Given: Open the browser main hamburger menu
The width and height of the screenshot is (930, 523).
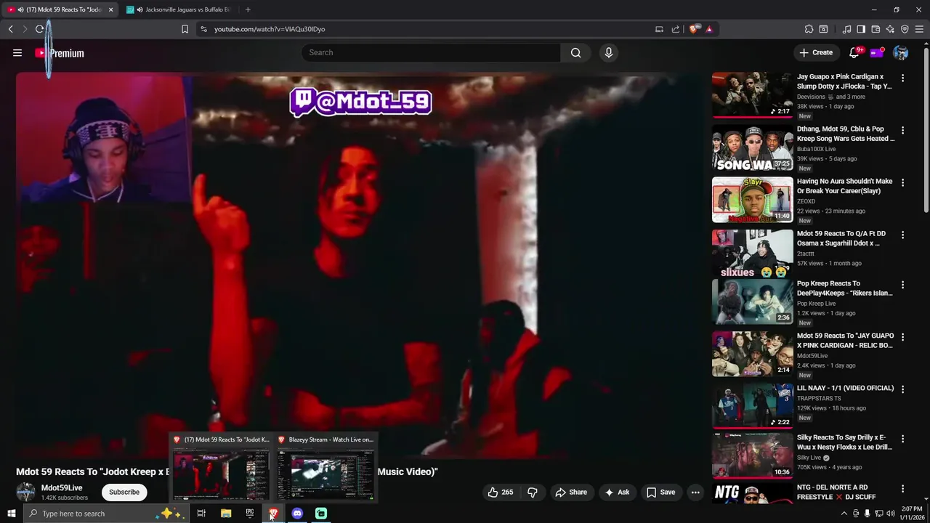Looking at the screenshot, I should (920, 29).
